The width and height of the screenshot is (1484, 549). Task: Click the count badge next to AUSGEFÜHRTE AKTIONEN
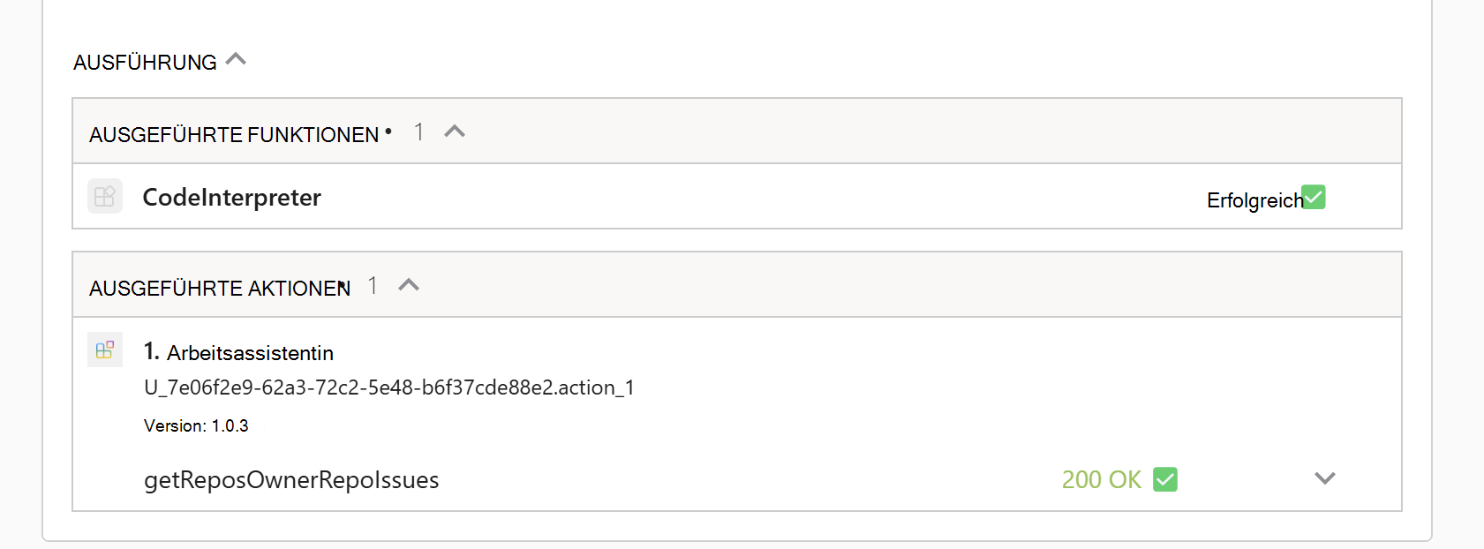point(373,285)
